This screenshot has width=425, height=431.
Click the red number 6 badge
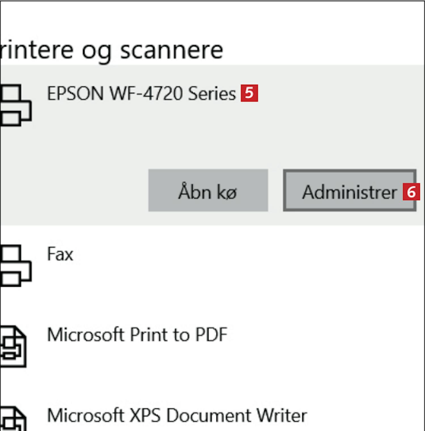coord(411,192)
